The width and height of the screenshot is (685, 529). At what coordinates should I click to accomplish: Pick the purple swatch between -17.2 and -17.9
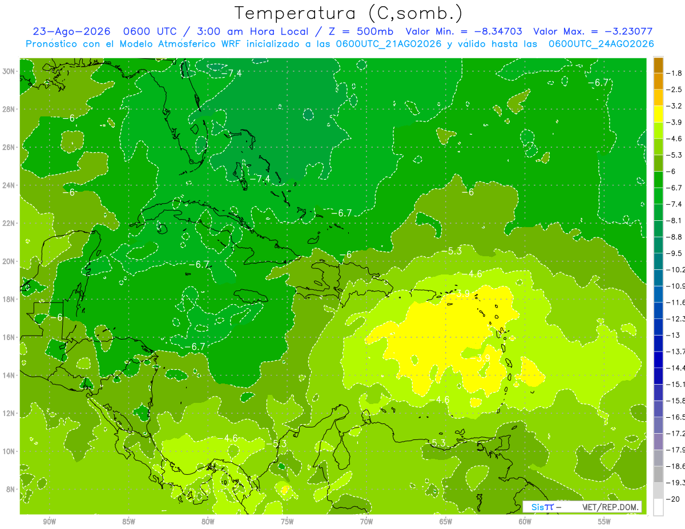click(658, 442)
